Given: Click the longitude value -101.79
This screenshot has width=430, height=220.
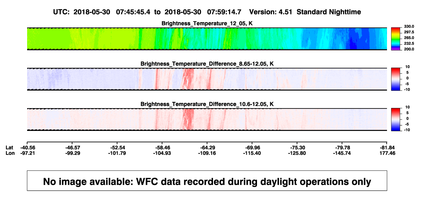Looking at the screenshot, I should click(x=117, y=153).
